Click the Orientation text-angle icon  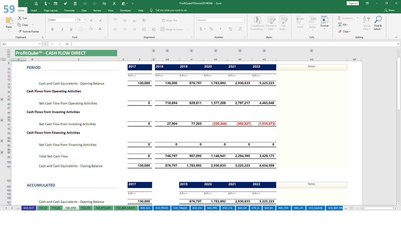pyautogui.click(x=144, y=20)
